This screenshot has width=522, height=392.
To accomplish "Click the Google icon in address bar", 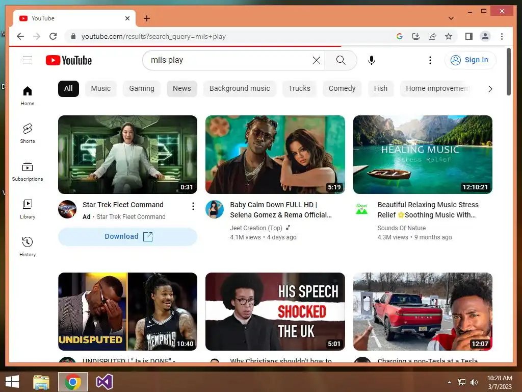I will tap(400, 36).
